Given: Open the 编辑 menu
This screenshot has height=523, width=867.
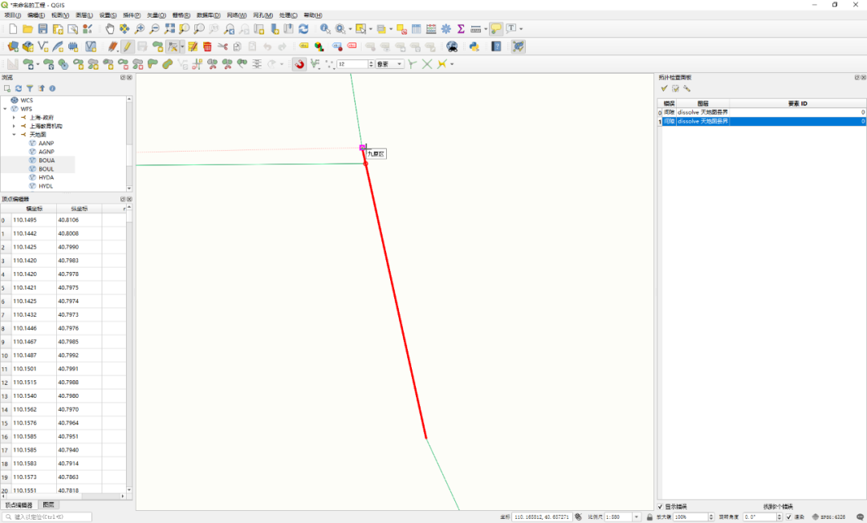Looking at the screenshot, I should point(36,15).
